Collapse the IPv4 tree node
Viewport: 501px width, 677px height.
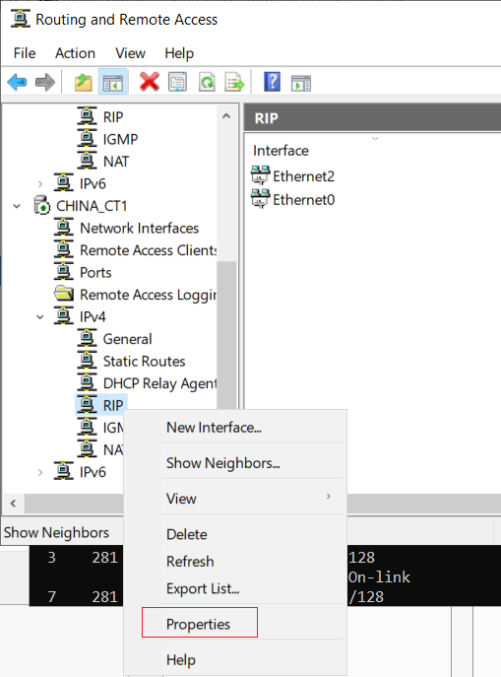click(40, 317)
